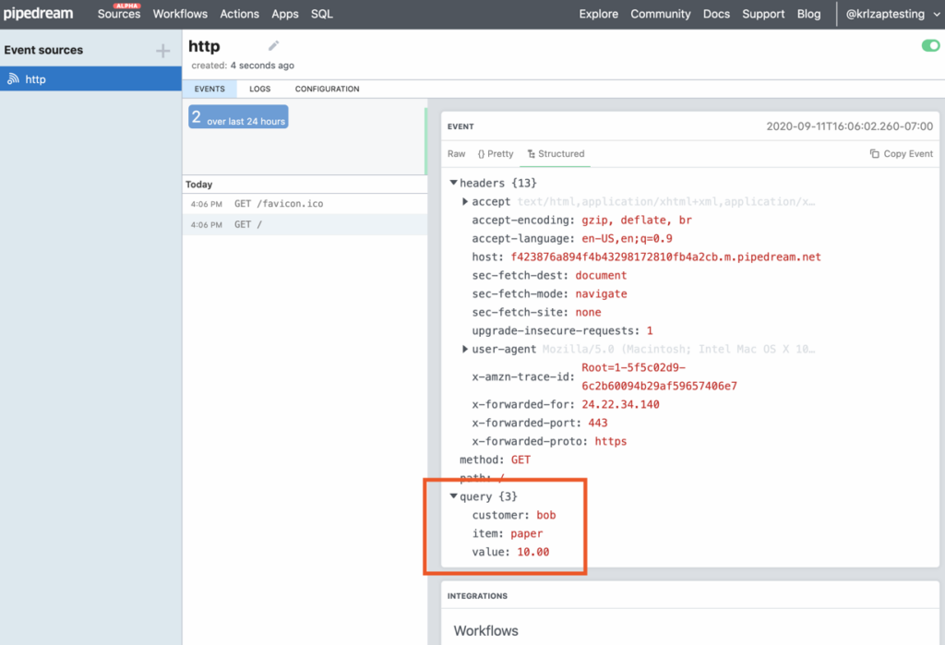This screenshot has height=645, width=945.
Task: Select the http source RSS icon in sidebar
Action: [13, 79]
